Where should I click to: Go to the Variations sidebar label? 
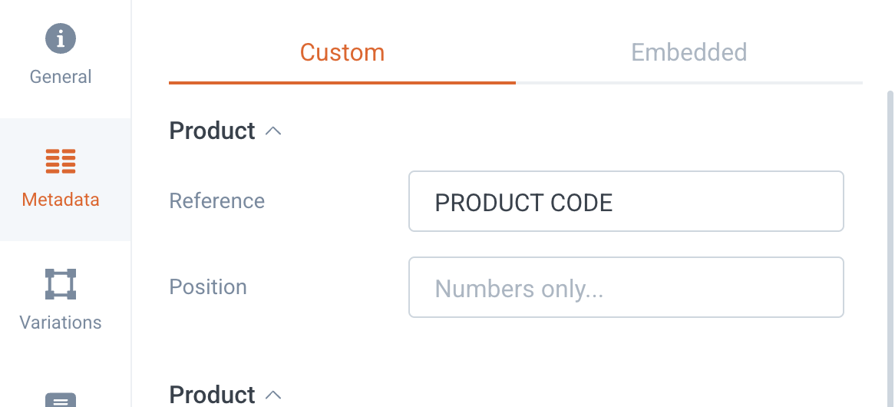(x=61, y=323)
